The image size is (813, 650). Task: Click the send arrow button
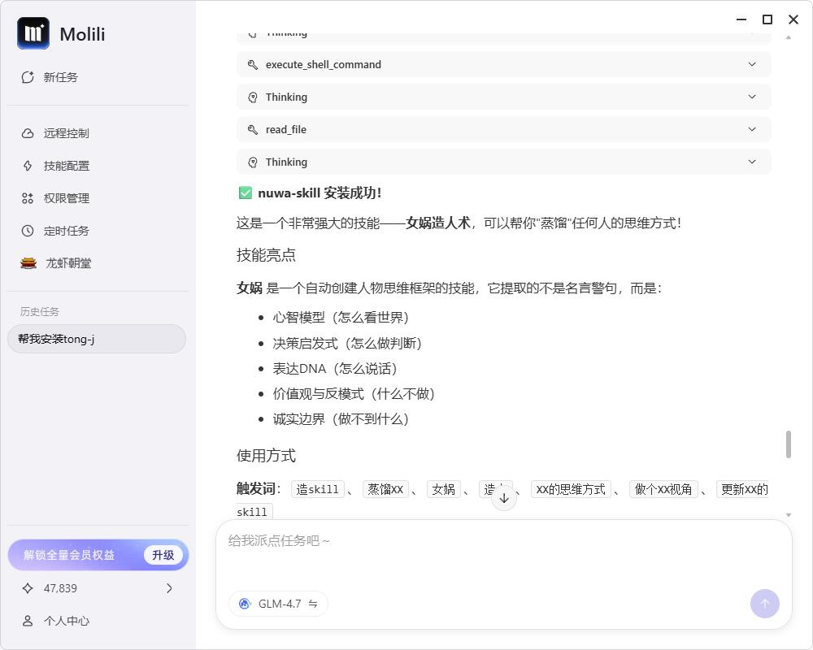(x=764, y=604)
